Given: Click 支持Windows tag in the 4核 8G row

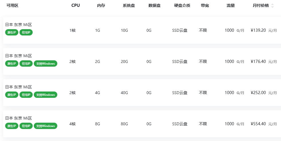Looking at the screenshot, I should point(46,126).
